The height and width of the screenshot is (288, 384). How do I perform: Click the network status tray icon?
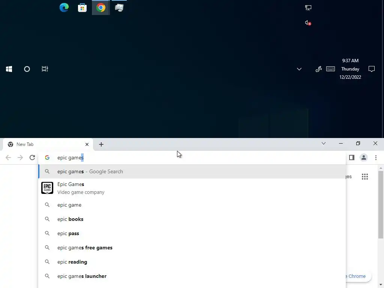[x=308, y=7]
